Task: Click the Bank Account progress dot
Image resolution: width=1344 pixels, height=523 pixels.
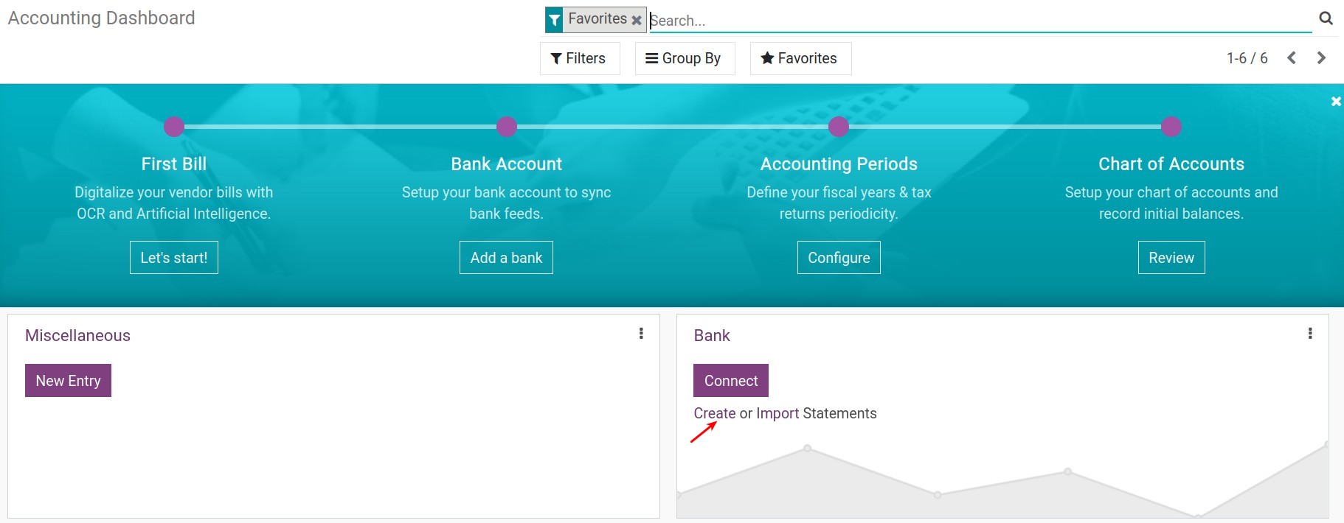Action: [506, 127]
